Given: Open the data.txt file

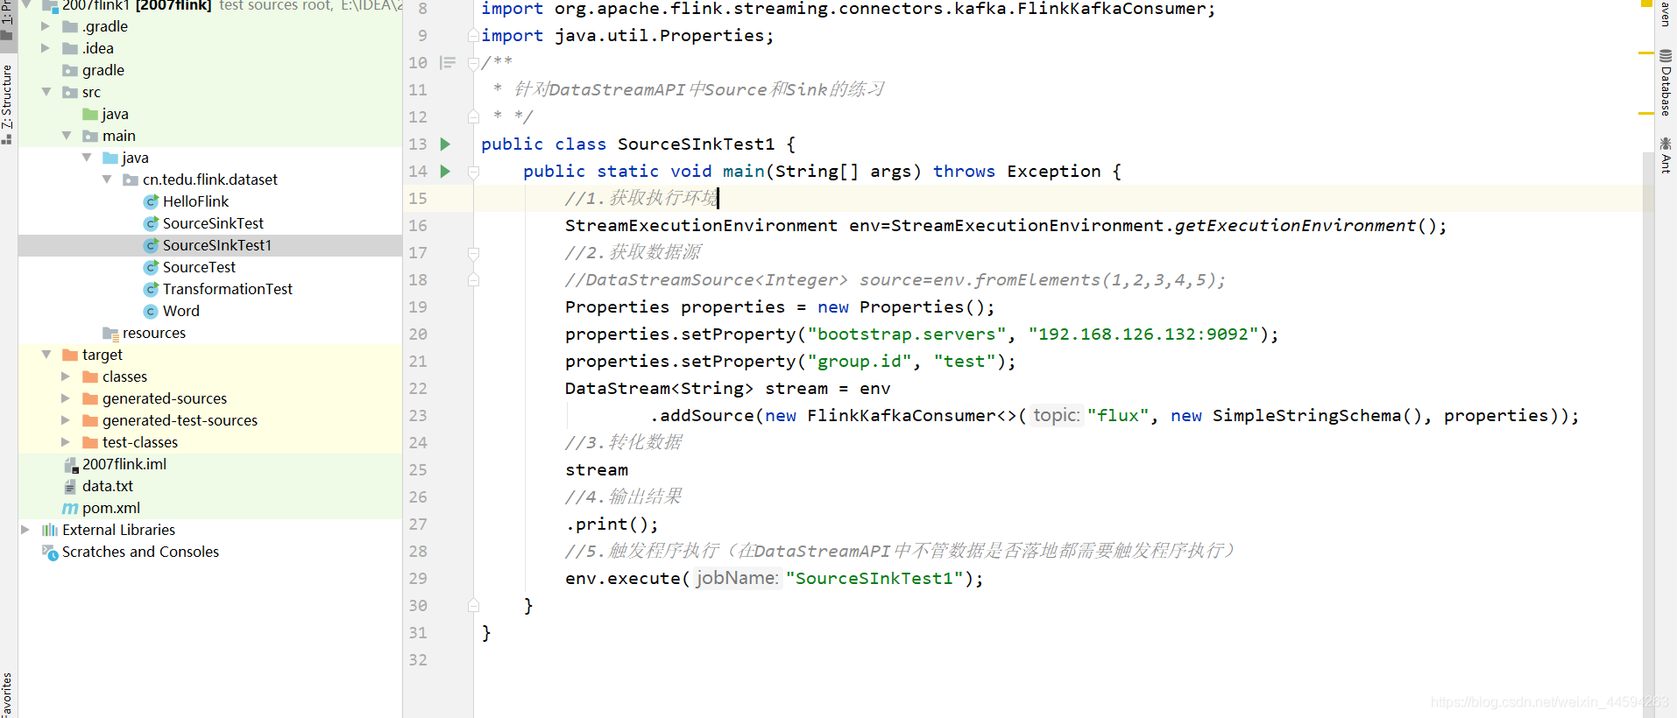Looking at the screenshot, I should tap(108, 486).
